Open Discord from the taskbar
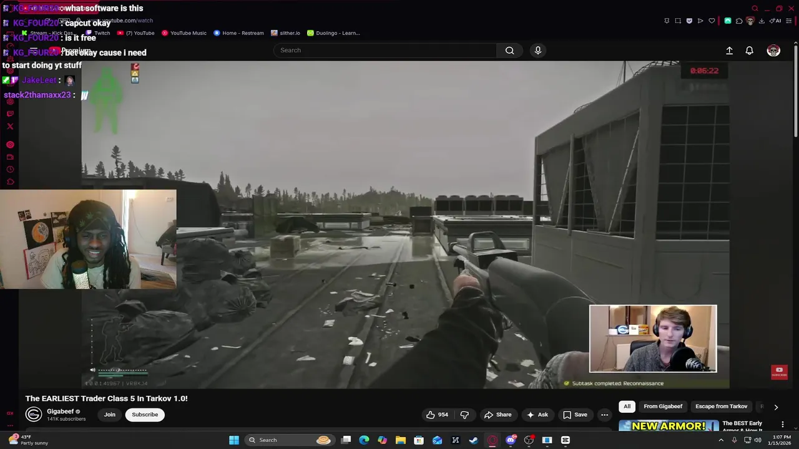 (511, 440)
